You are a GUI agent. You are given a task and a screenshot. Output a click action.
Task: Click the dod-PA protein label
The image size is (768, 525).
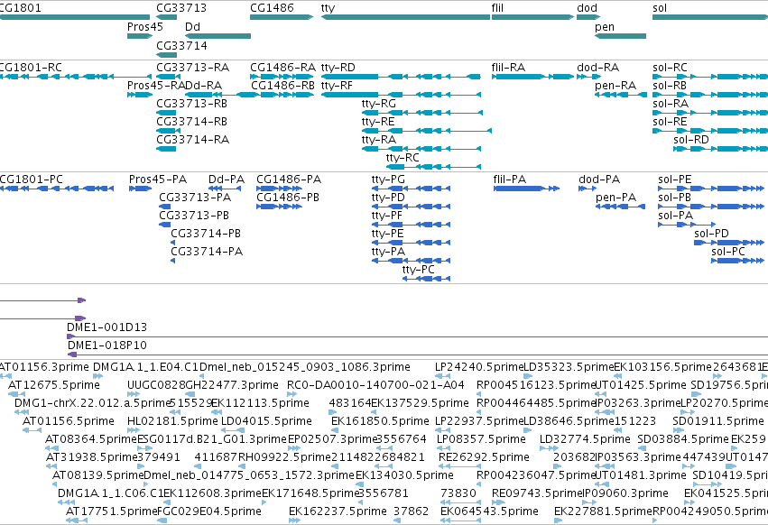[x=599, y=180]
